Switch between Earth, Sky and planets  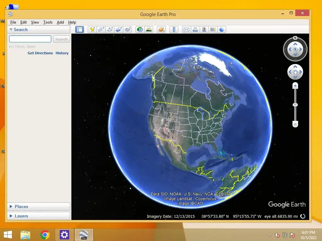[161, 29]
